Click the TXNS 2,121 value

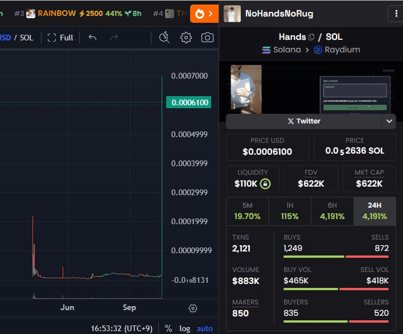coord(241,249)
